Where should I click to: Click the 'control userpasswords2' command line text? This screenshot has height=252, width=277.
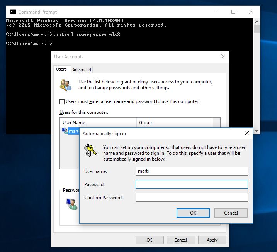(x=86, y=34)
